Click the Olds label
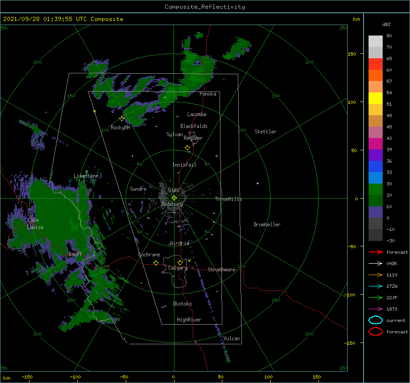This screenshot has height=383, width=410. (x=174, y=190)
